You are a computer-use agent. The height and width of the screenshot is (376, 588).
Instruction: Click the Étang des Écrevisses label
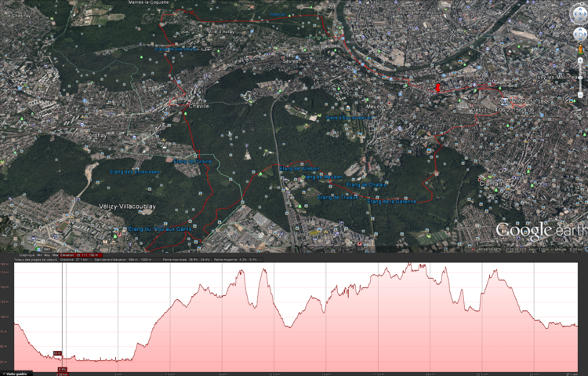coord(135,172)
